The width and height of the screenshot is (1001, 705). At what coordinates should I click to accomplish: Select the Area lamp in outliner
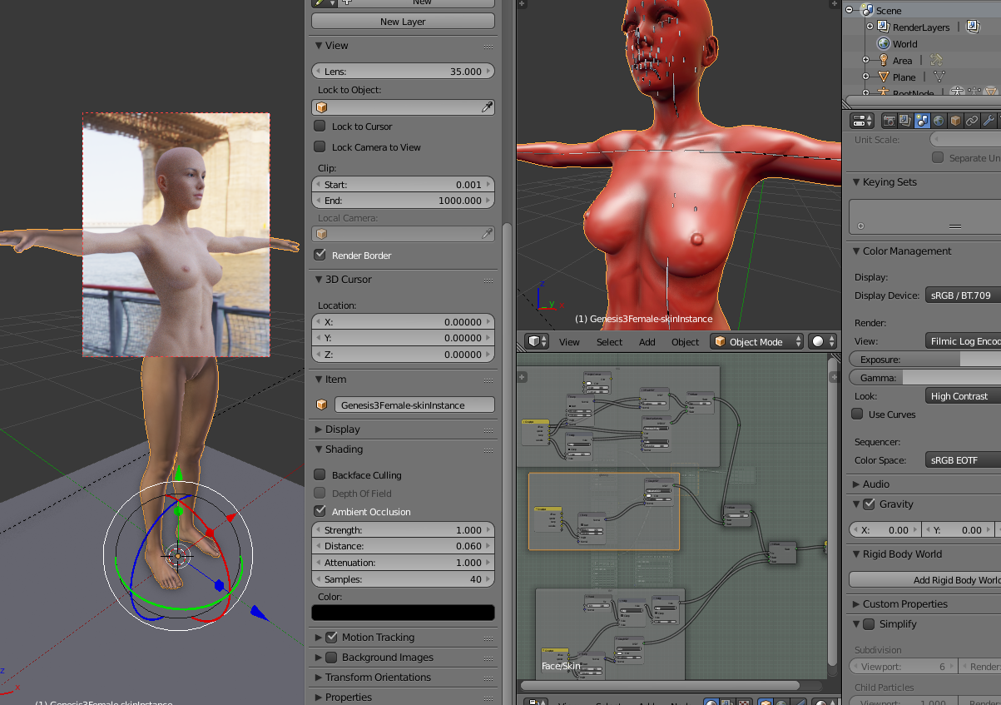click(902, 61)
